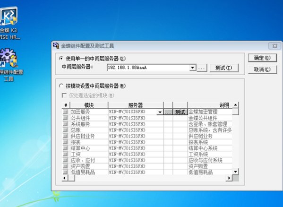Click the 测试(T) button
This screenshot has width=283, height=207.
pos(224,68)
